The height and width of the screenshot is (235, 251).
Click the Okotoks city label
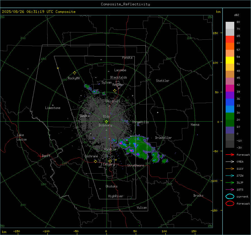(112, 186)
